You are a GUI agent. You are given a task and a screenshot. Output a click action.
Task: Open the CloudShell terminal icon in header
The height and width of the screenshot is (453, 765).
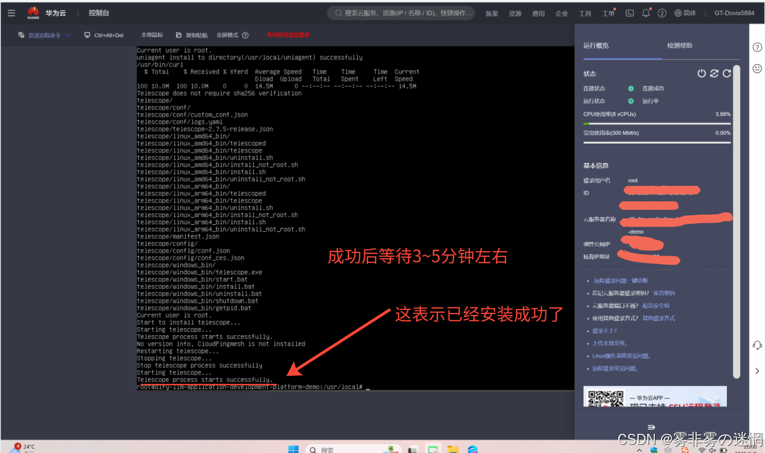tap(630, 13)
